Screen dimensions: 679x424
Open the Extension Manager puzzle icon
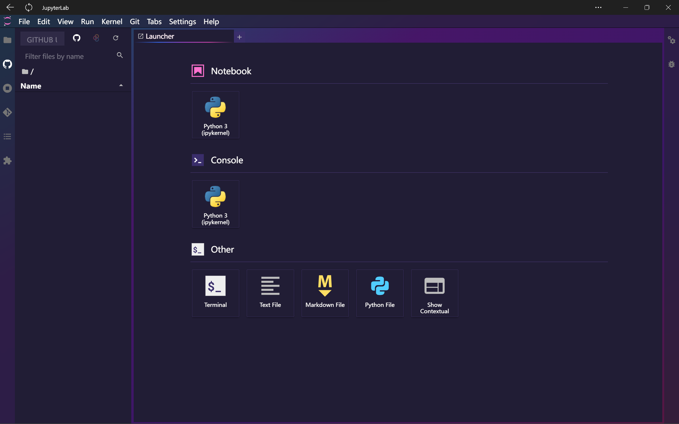pos(7,161)
